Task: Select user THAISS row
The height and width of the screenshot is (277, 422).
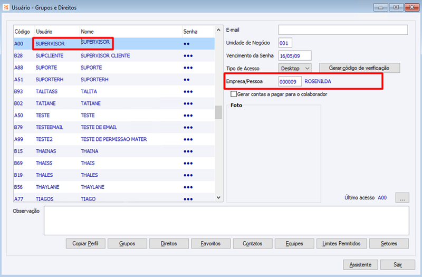Action: point(114,163)
